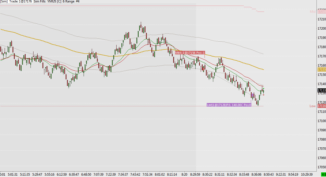Click the 10:29:39 time axis label
The height and width of the screenshot is (177, 326).
[307, 175]
